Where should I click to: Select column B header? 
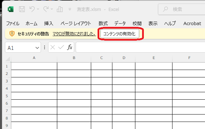[x=74, y=58]
